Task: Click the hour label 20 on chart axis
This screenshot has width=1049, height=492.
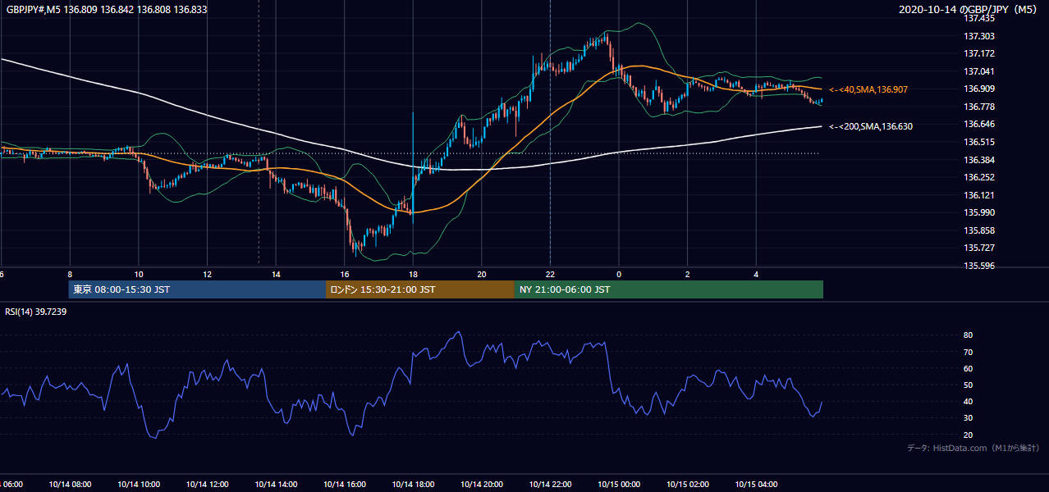Action: (482, 275)
